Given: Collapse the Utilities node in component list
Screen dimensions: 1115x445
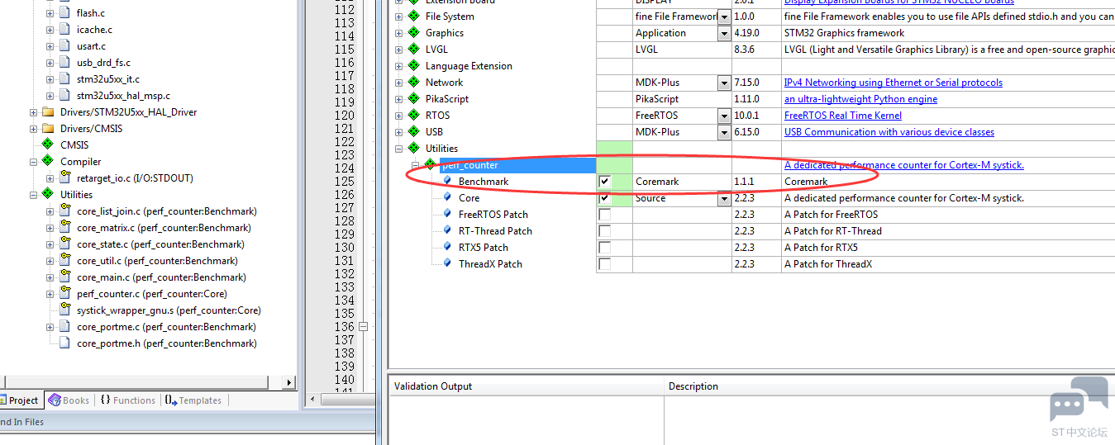Looking at the screenshot, I should (x=398, y=149).
